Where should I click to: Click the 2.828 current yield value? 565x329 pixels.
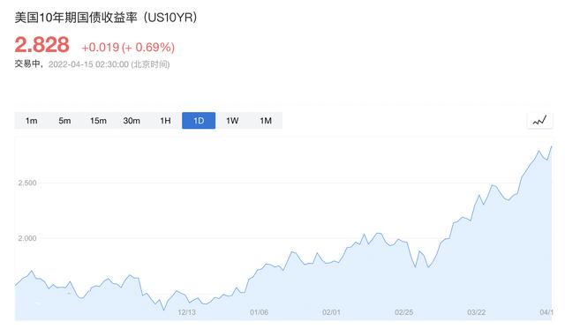coord(41,45)
